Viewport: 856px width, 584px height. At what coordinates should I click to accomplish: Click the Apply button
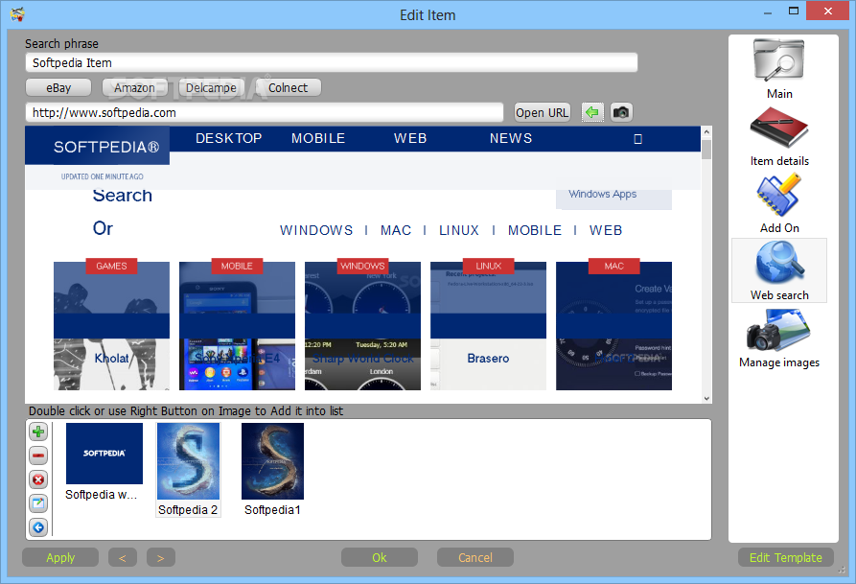tap(60, 558)
